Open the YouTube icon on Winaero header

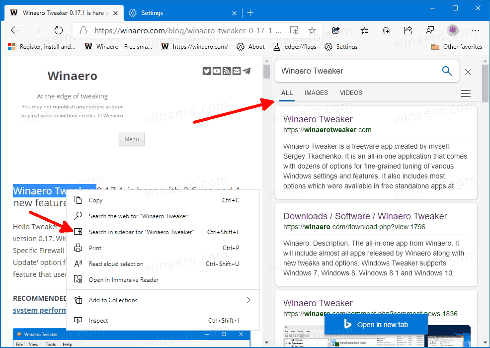[217, 71]
